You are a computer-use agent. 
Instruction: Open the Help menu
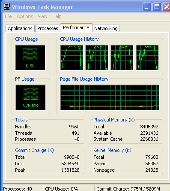click(x=57, y=16)
